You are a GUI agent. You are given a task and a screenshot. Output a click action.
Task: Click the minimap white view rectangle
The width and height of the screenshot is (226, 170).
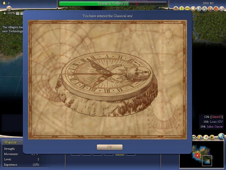pyautogui.click(x=207, y=161)
